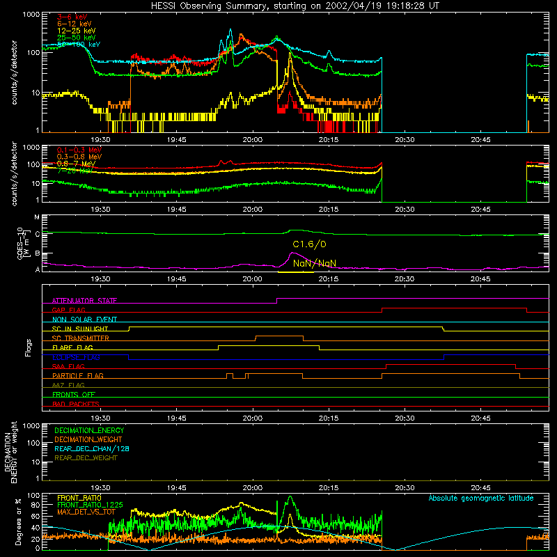Click the yellow flare interval bar below GOES plot
The width and height of the screenshot is (557, 557).
pos(295,272)
